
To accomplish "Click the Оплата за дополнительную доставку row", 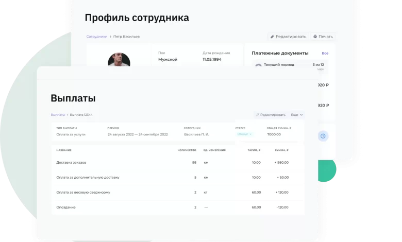I will click(x=177, y=178).
